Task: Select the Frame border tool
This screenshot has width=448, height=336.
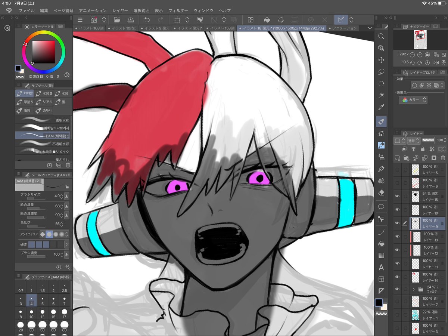Action: point(381,279)
